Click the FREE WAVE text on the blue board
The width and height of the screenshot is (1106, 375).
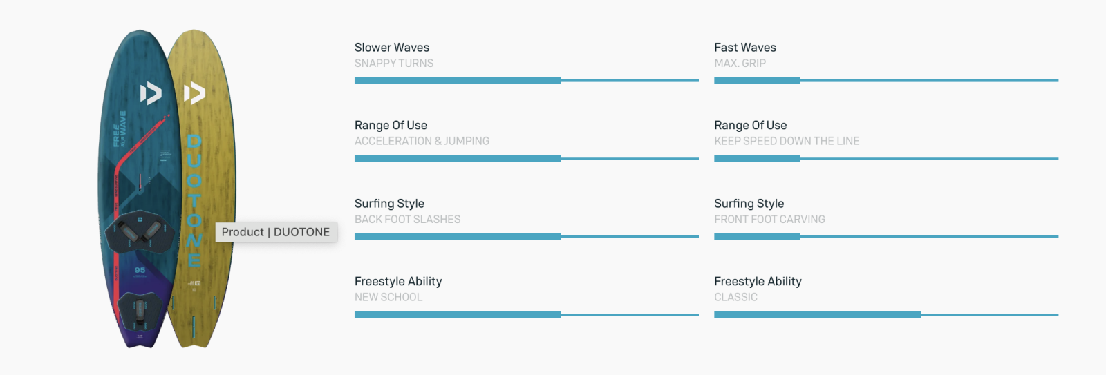[120, 129]
